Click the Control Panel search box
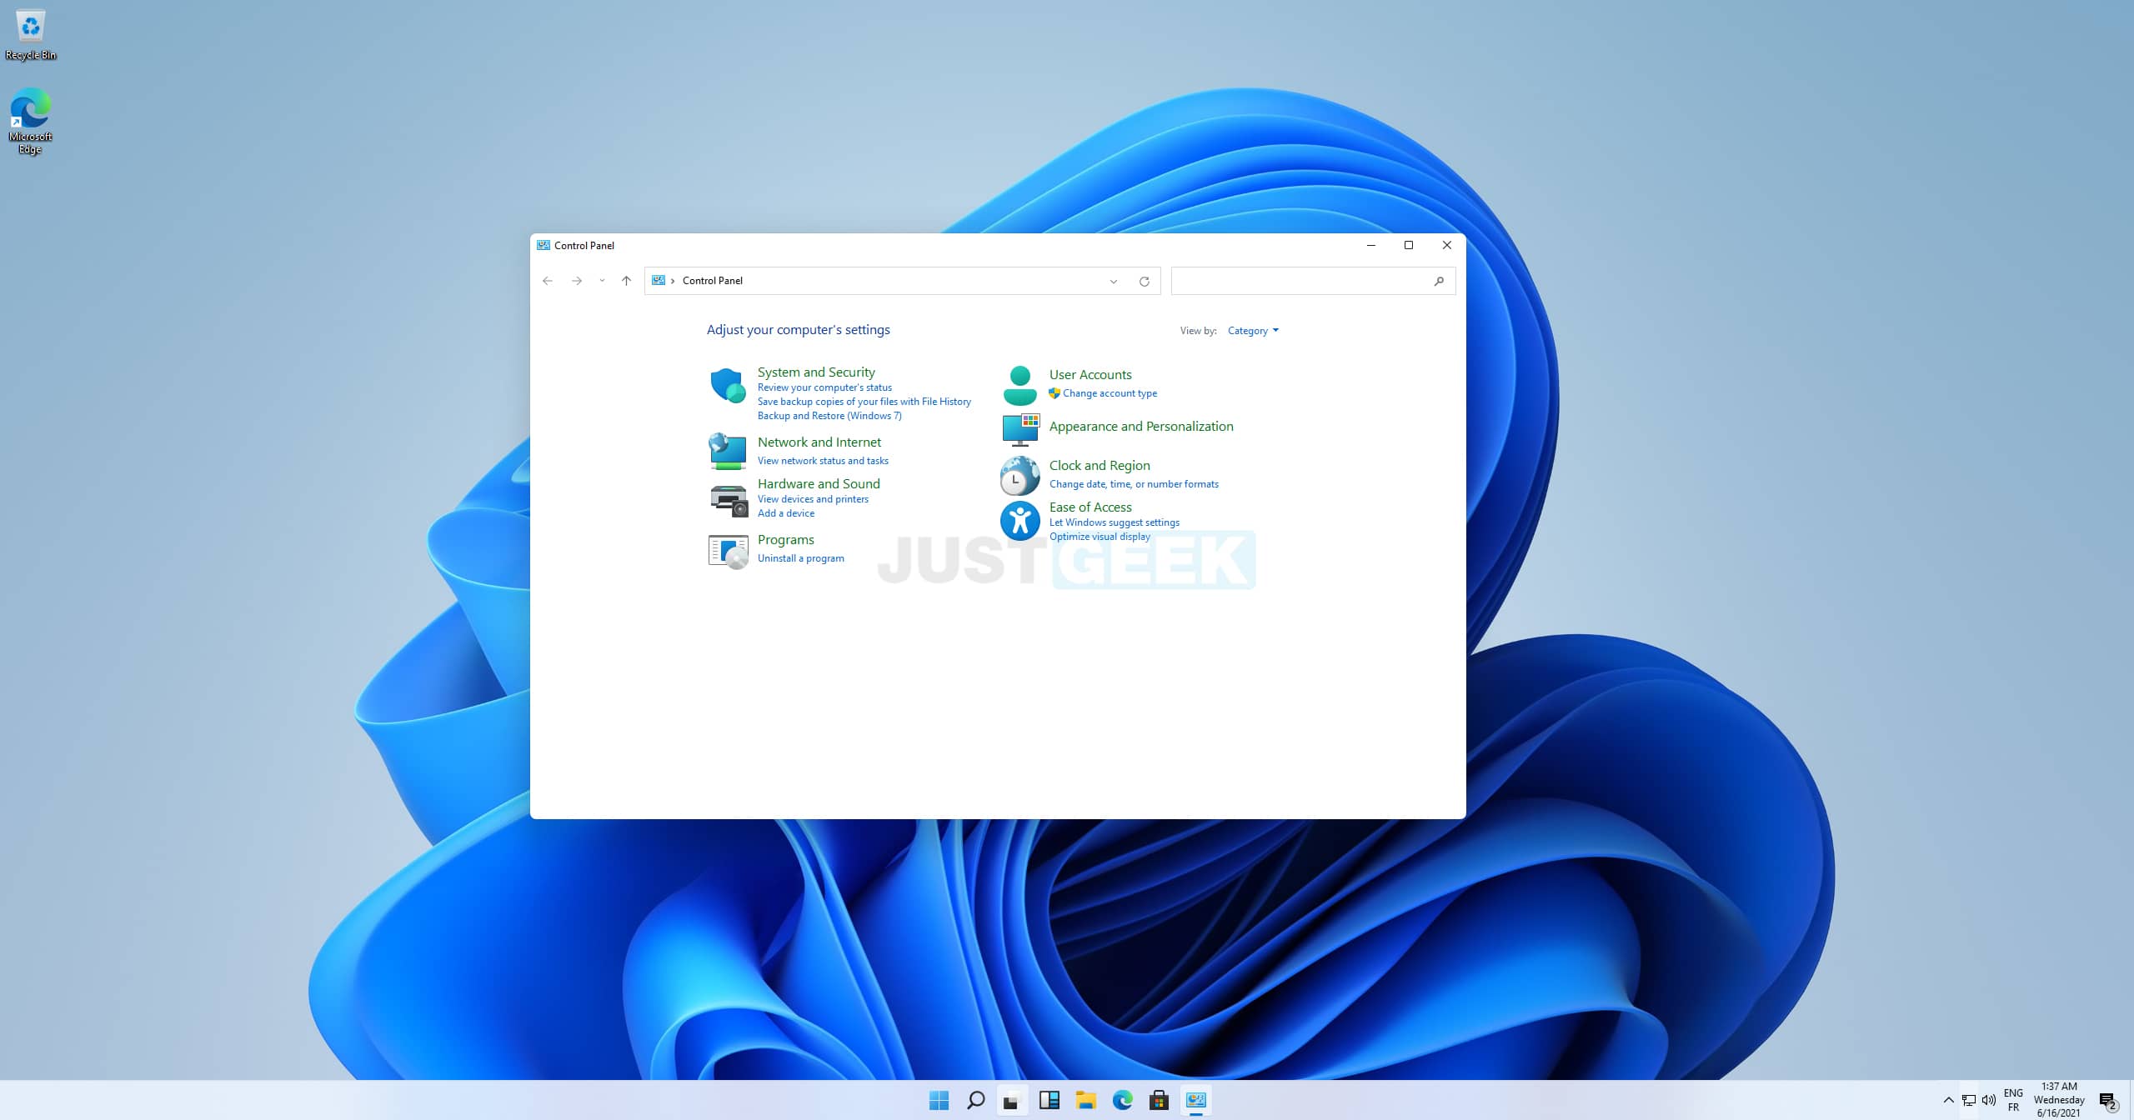This screenshot has height=1120, width=2134. pos(1310,281)
